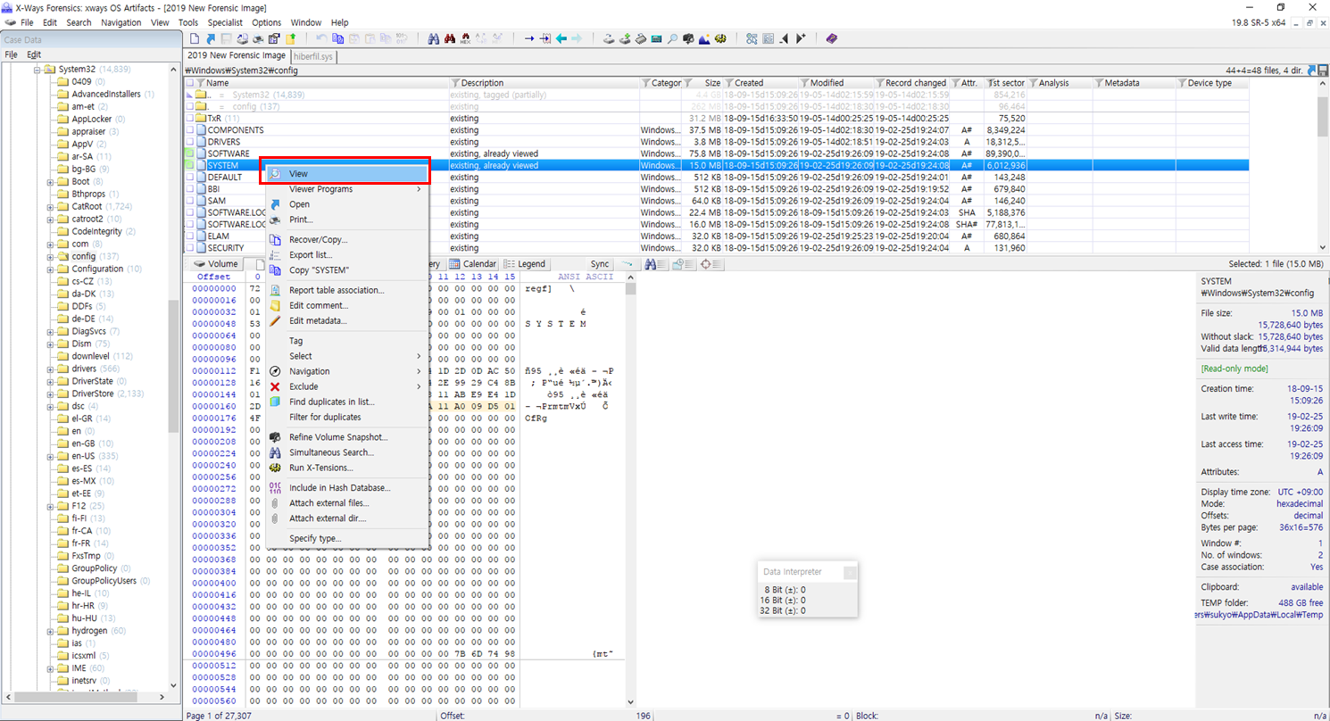Tag the checkbox next to SECURITY file
The width and height of the screenshot is (1330, 721).
[189, 248]
